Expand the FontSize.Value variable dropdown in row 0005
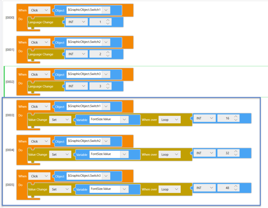Viewport: 268px width, 208px height. point(124,189)
